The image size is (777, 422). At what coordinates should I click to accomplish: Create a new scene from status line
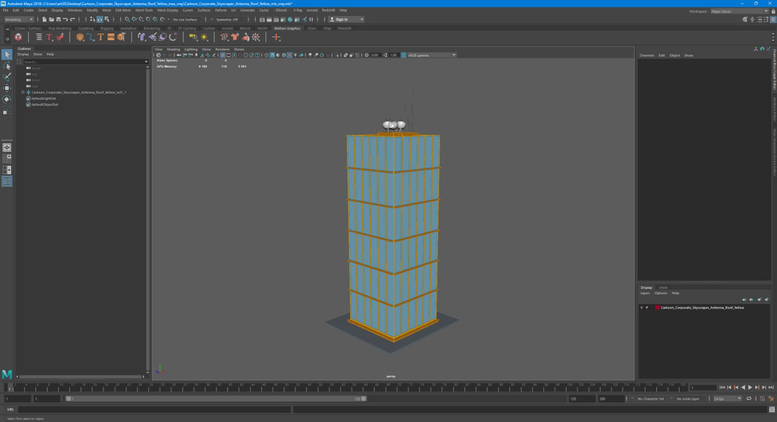[44, 19]
